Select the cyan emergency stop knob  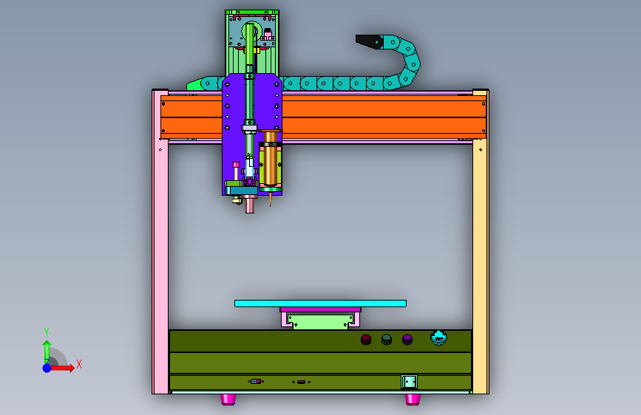tap(438, 337)
